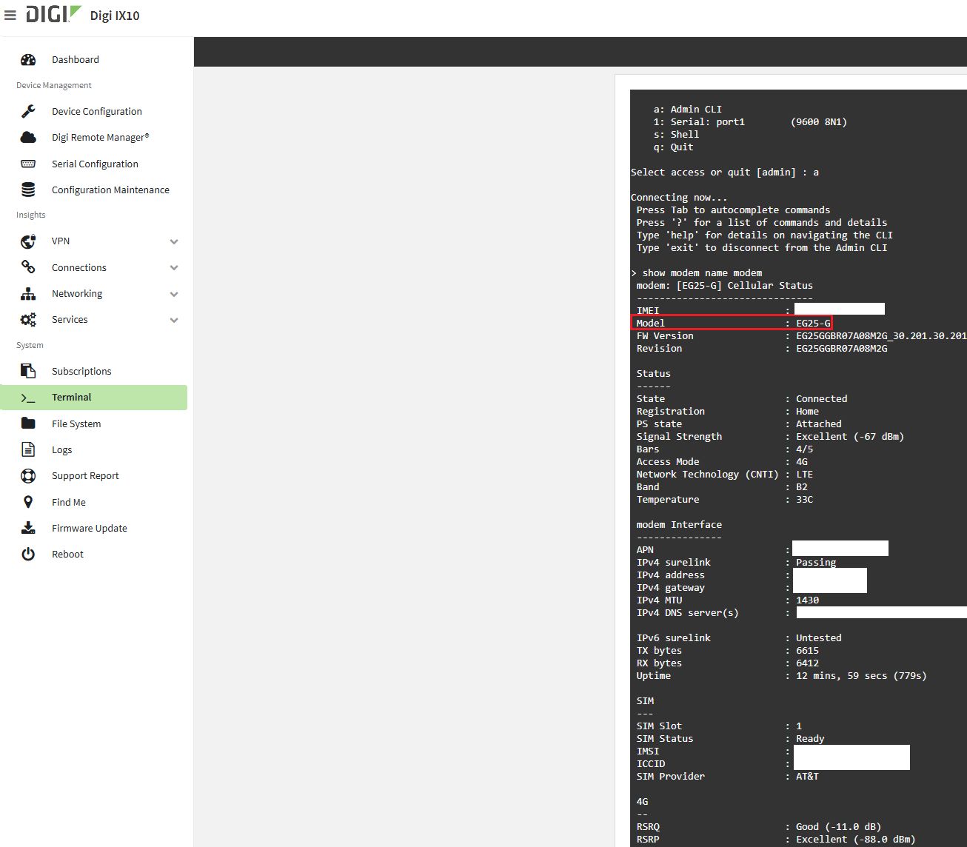Click the Digi logo

[x=53, y=14]
